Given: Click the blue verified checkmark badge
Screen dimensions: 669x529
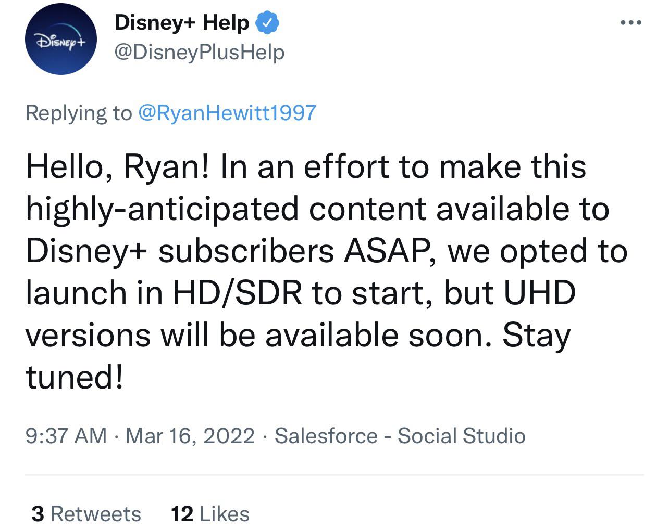Looking at the screenshot, I should coord(267,23).
